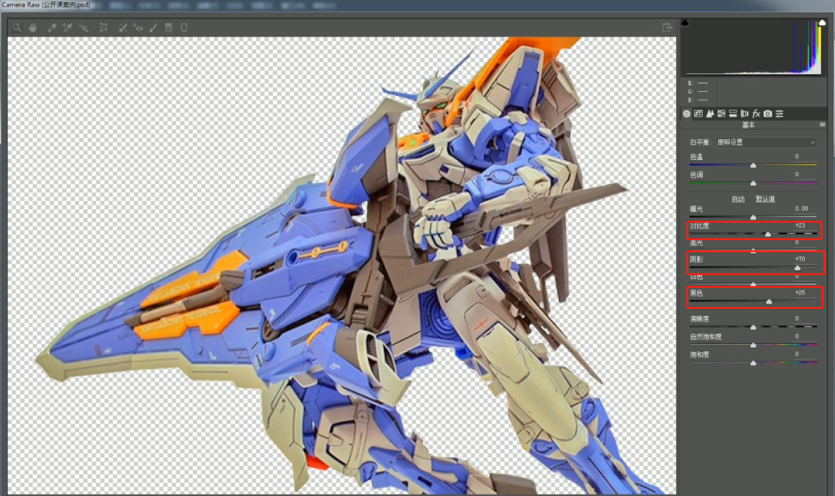Click the 色温 slider handle
This screenshot has width=835, height=496.
pos(753,165)
